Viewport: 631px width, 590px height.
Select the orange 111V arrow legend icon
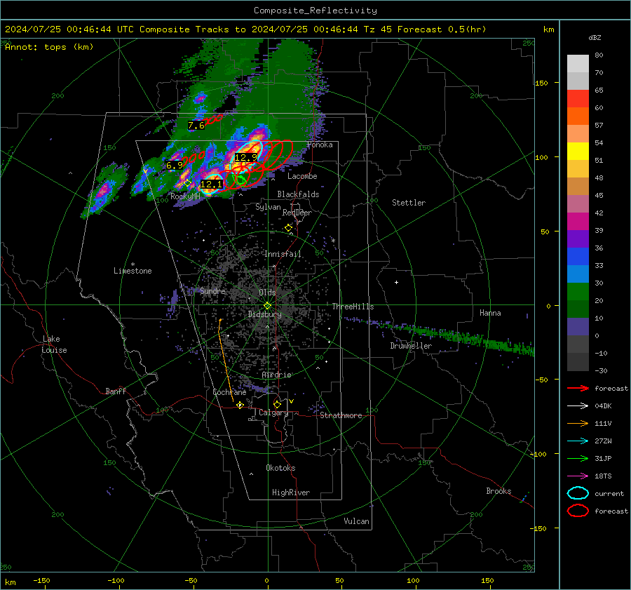578,423
